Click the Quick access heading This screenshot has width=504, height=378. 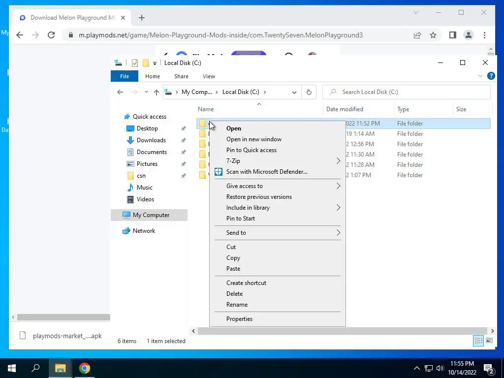[150, 117]
